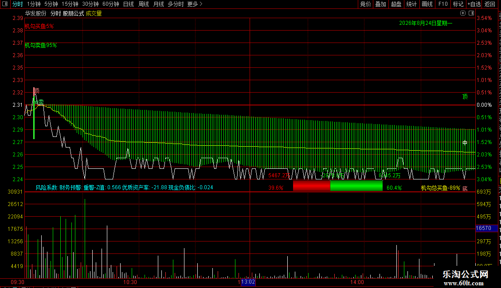Click the 机勾买鱼5% label
This screenshot has width=501, height=288.
coord(39,26)
